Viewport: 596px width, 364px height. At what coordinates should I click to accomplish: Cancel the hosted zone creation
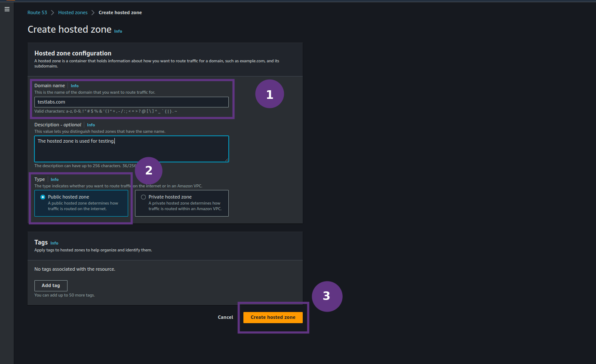[x=225, y=317]
